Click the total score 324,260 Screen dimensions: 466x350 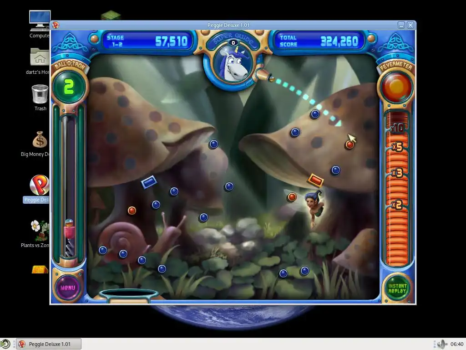pos(339,41)
